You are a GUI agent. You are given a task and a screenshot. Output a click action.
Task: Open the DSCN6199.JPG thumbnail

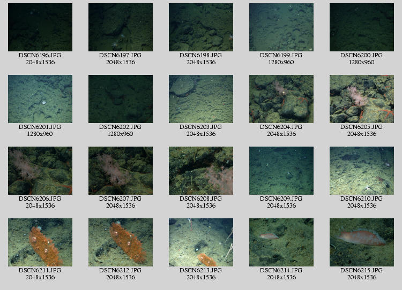(x=281, y=27)
